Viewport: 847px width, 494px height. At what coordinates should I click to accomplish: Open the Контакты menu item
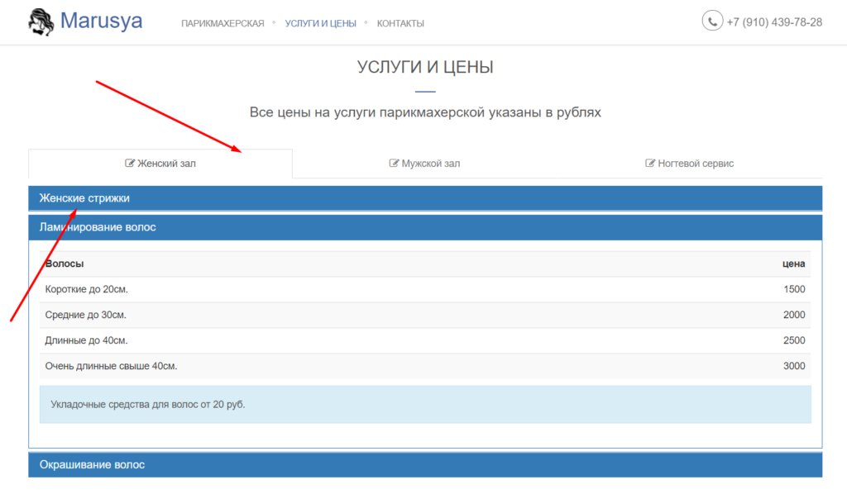pyautogui.click(x=400, y=23)
